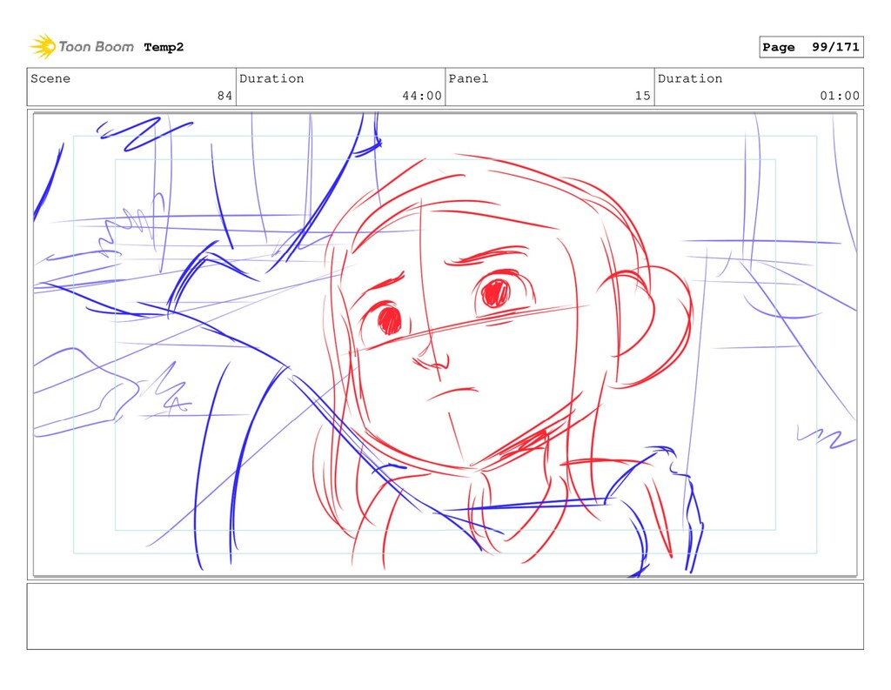The height and width of the screenshot is (690, 891).
Task: Click the Toon Boom logo icon
Action: (x=43, y=47)
